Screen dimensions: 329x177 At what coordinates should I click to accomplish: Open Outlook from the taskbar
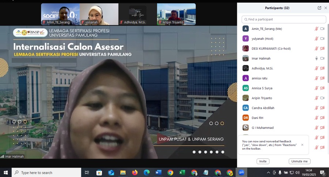point(111,172)
